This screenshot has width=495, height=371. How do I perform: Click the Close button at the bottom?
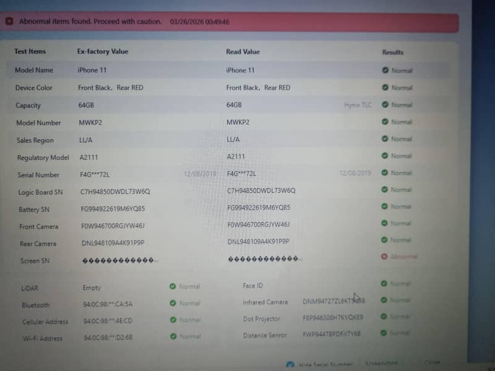431,364
